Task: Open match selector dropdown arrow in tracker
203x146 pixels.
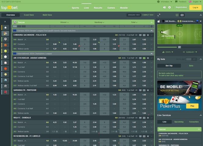Action: click(201, 21)
